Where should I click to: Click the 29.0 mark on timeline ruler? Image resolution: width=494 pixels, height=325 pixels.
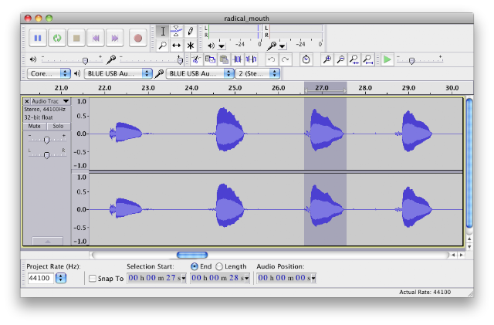coord(408,88)
